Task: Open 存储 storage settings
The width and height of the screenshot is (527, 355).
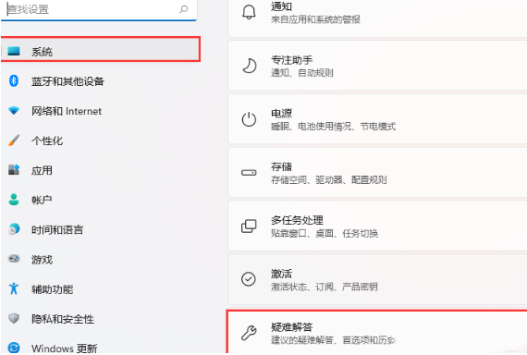Action: (377, 173)
